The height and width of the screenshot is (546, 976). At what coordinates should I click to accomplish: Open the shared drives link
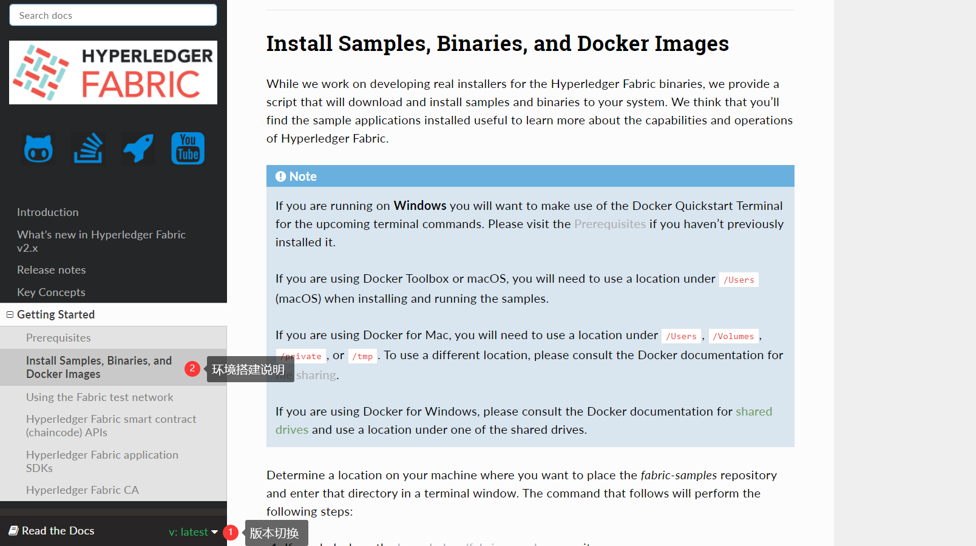click(x=754, y=411)
